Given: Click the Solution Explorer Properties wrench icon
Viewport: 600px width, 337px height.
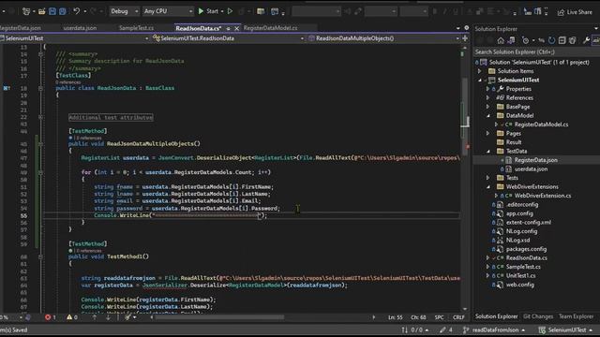Looking at the screenshot, I should click(586, 40).
